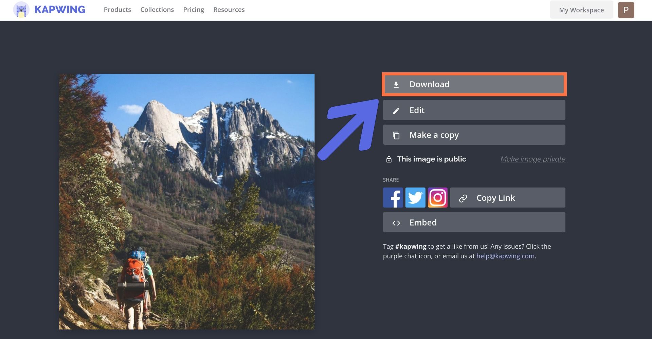The width and height of the screenshot is (652, 339).
Task: Open the user profile avatar P
Action: coord(626,10)
